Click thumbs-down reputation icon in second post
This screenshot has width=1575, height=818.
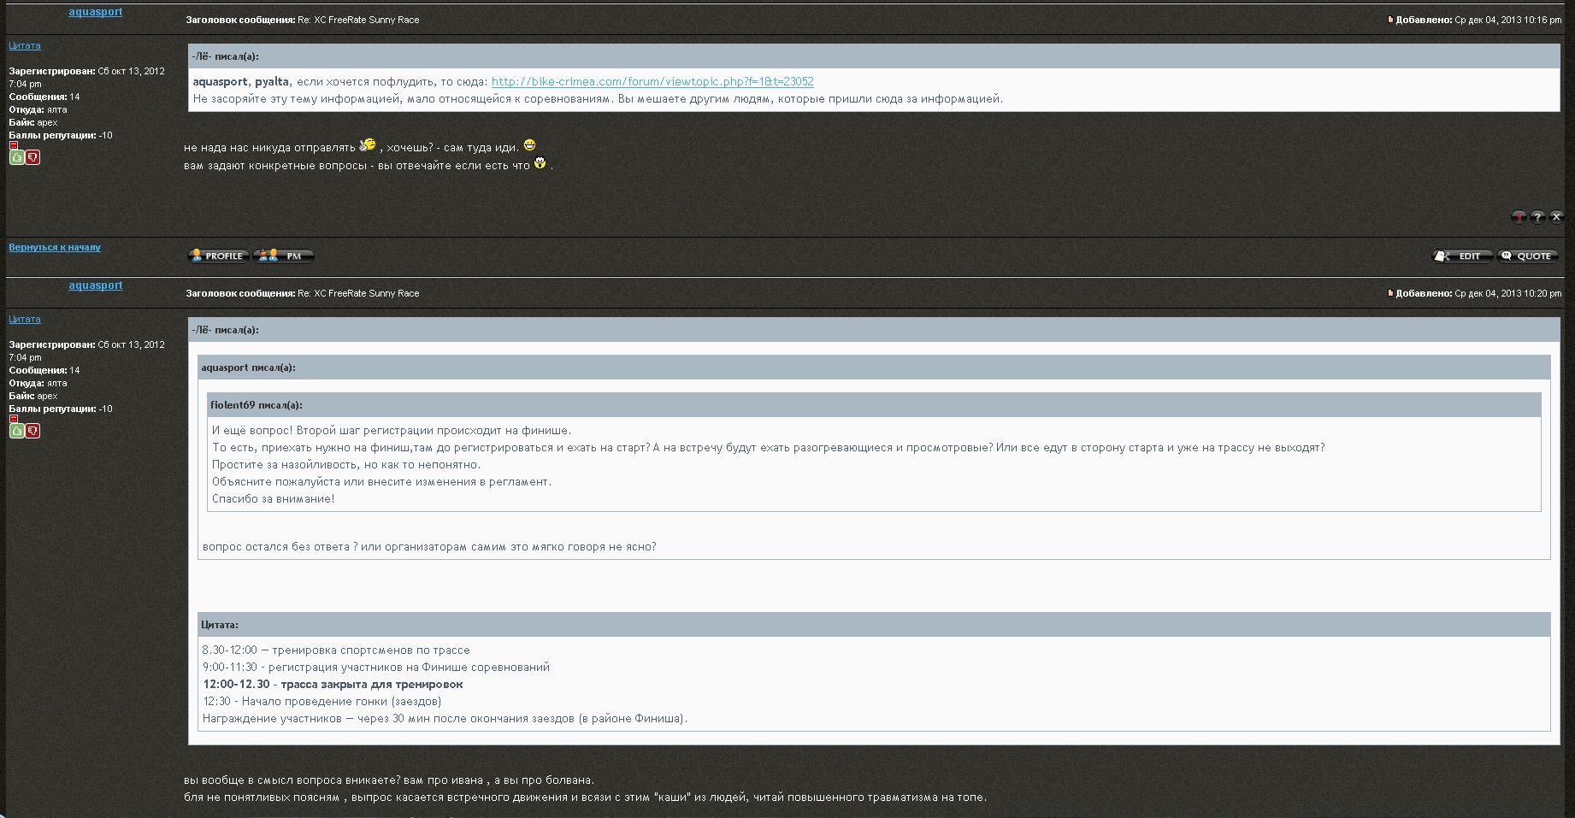[32, 431]
